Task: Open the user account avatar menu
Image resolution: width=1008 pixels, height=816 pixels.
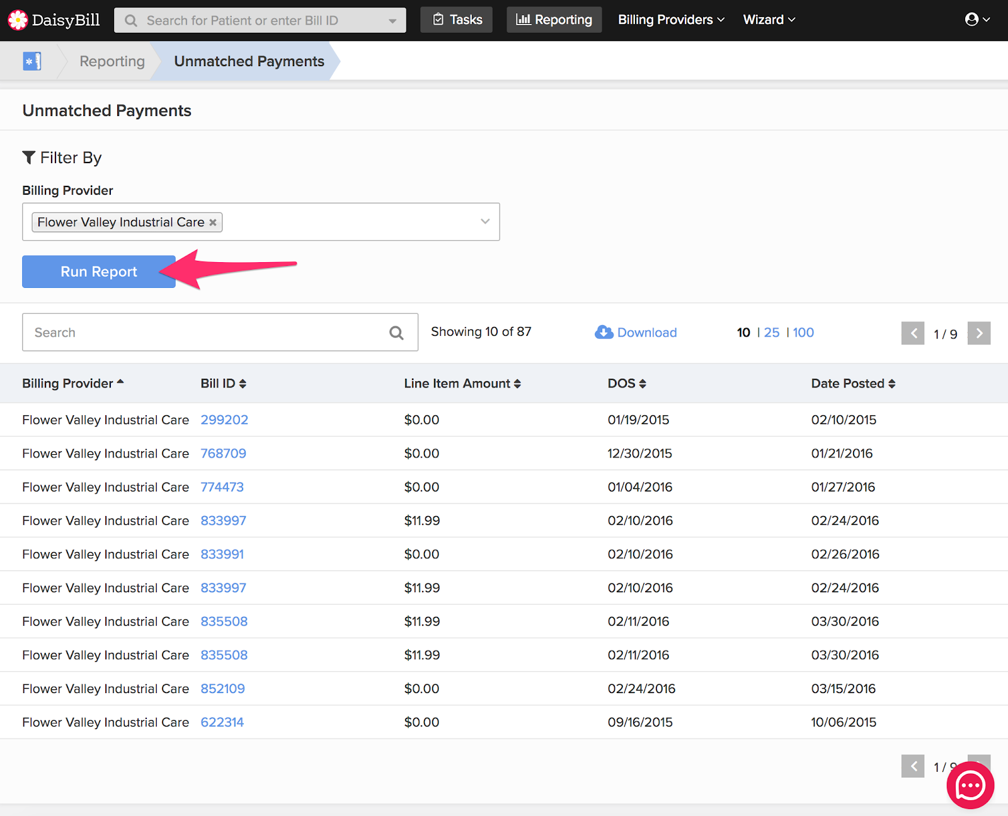Action: click(x=977, y=20)
